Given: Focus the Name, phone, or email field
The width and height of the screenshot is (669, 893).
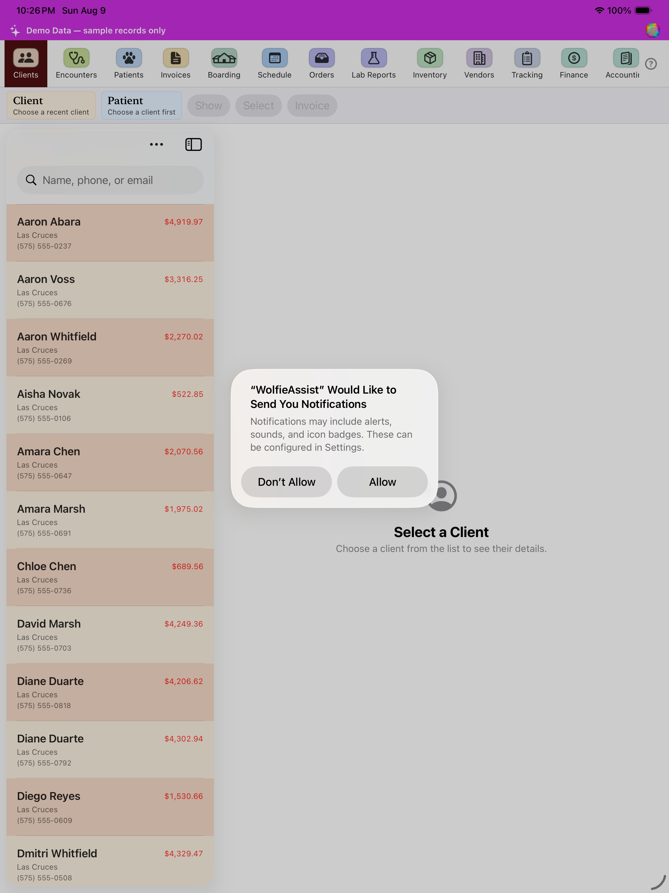Looking at the screenshot, I should pos(110,180).
